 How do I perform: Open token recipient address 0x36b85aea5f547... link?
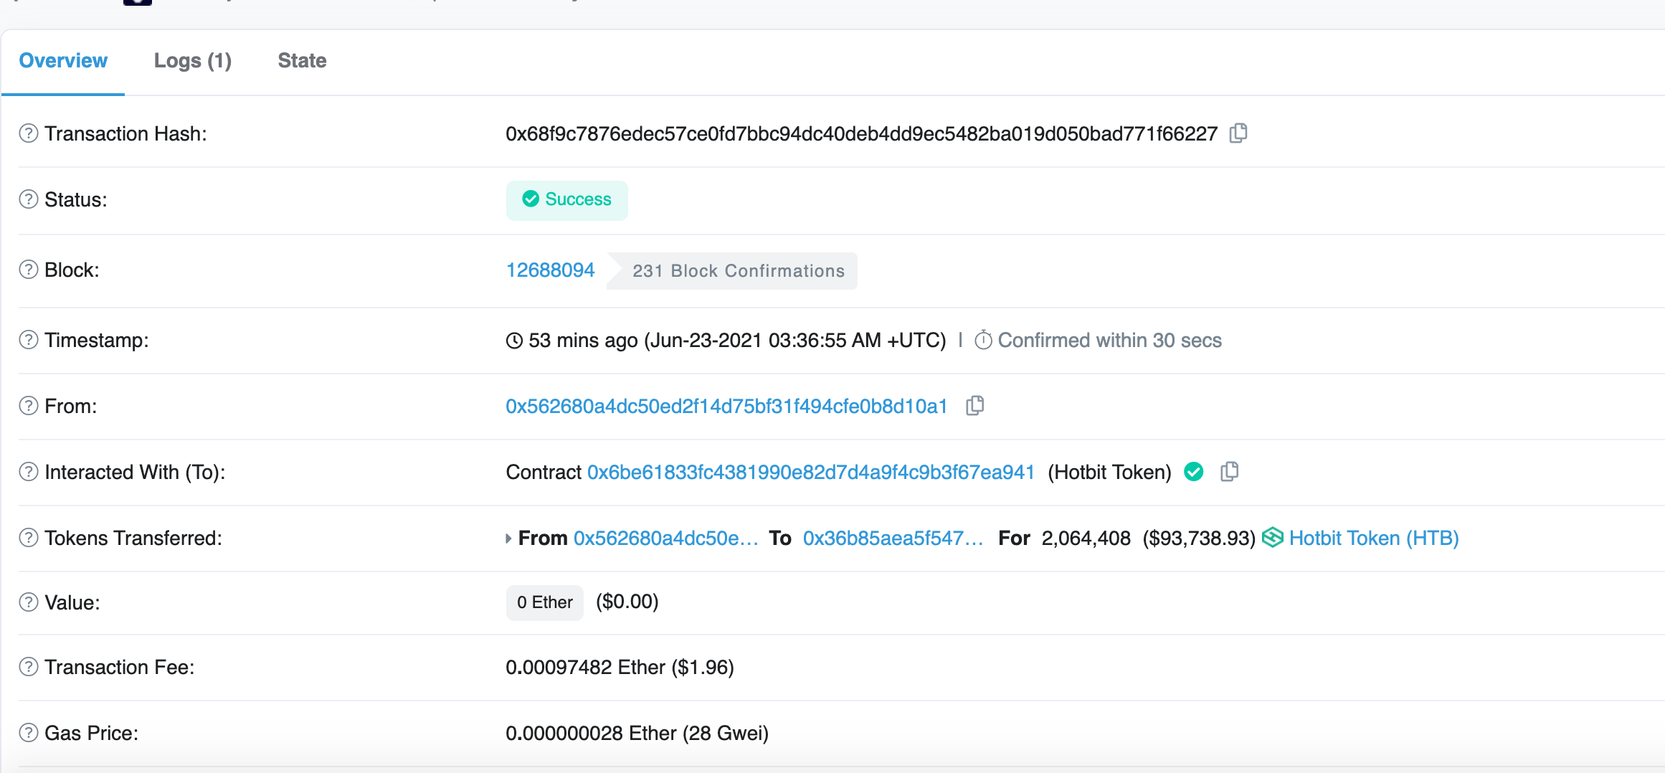coord(893,539)
